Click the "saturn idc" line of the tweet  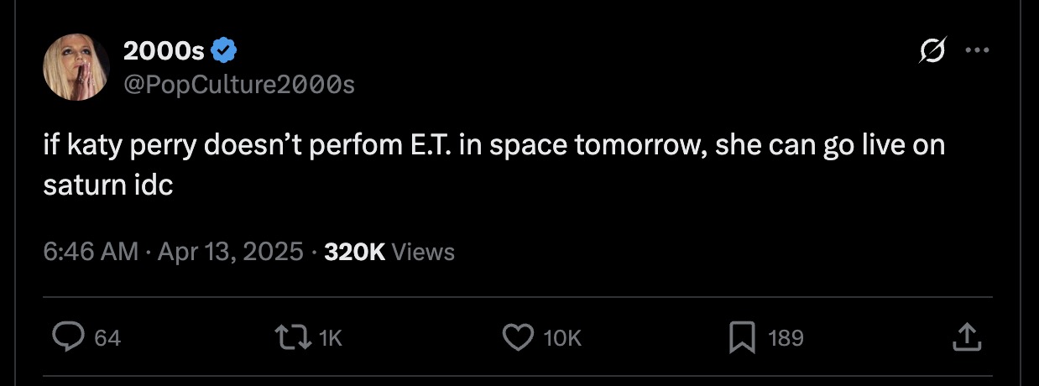click(x=107, y=185)
